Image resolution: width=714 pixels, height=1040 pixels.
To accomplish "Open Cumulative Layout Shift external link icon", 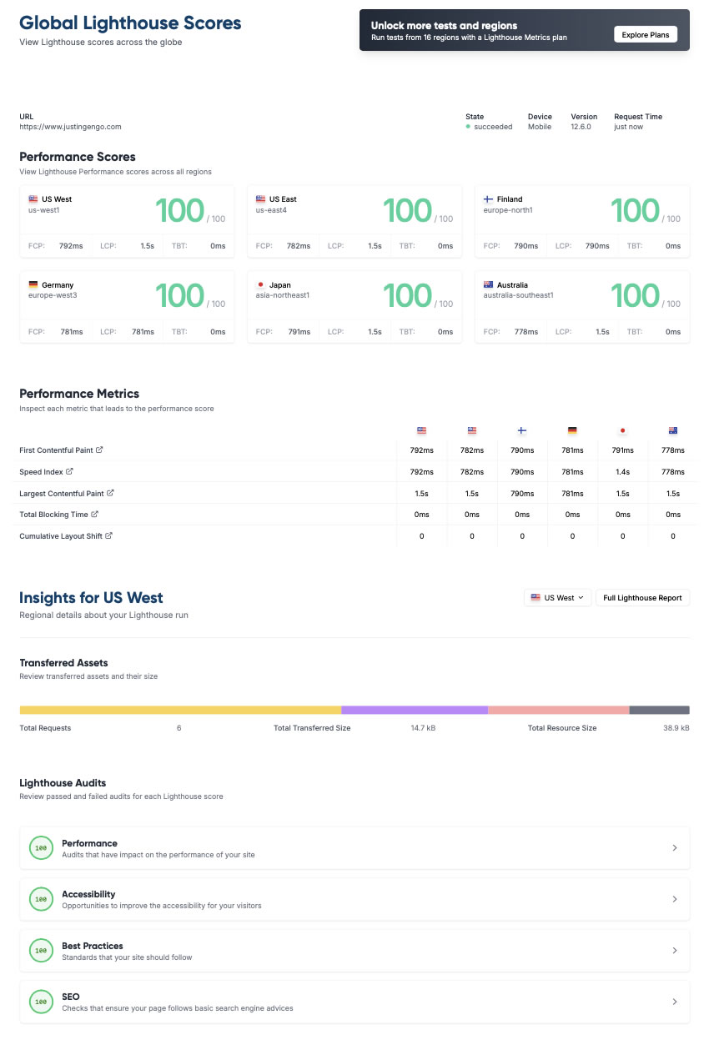I will [x=108, y=535].
